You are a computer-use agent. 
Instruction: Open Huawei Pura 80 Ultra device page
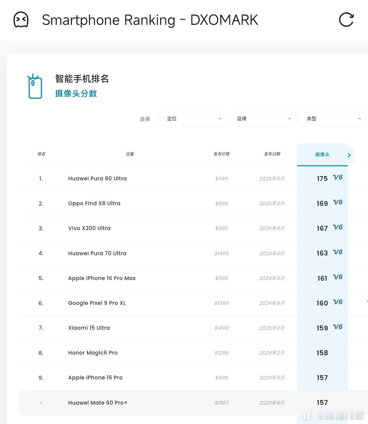point(97,178)
